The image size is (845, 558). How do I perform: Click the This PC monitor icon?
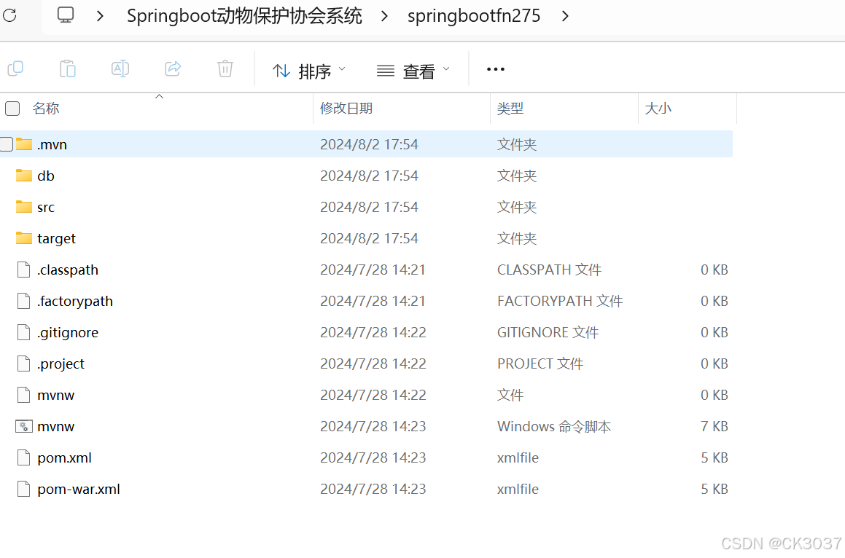[65, 15]
